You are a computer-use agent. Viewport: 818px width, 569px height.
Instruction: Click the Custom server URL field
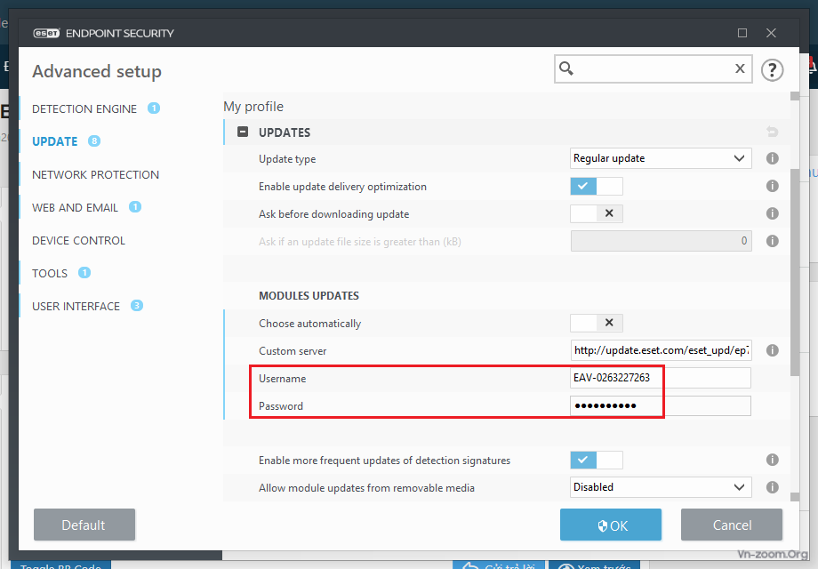coord(661,350)
